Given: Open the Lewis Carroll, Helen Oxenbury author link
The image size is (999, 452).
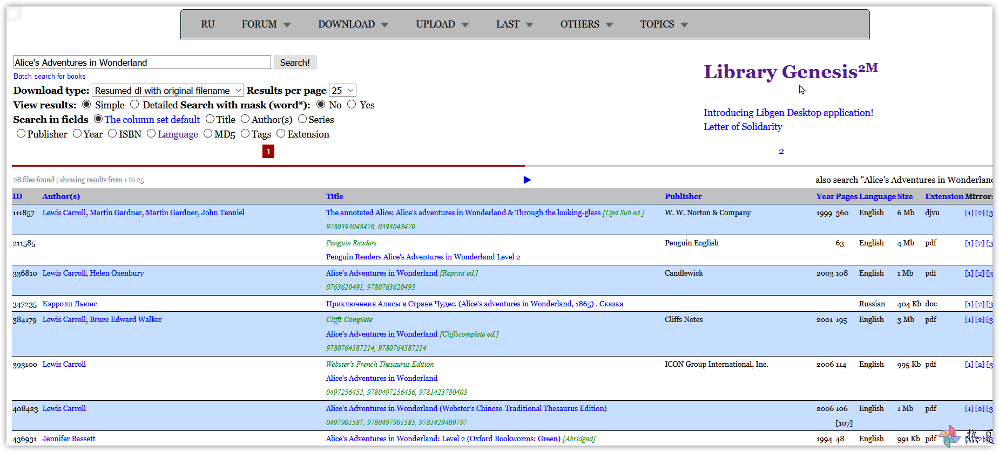Looking at the screenshot, I should click(93, 273).
